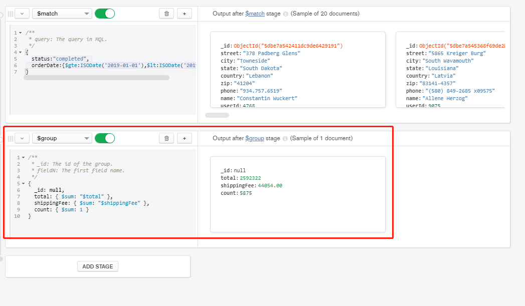Viewport: 525px width, 306px height.
Task: Select the total value 2592322
Action: coord(250,178)
